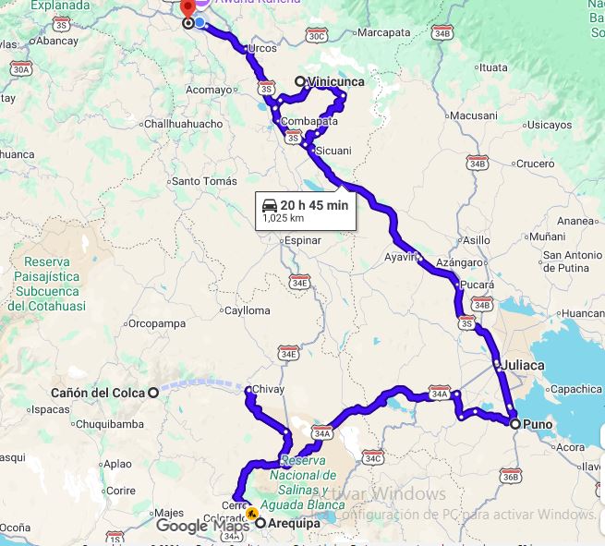Click the Reserva Paisajística Subcuenca del Cotahuasi label
This screenshot has height=546, width=605.
[47, 284]
